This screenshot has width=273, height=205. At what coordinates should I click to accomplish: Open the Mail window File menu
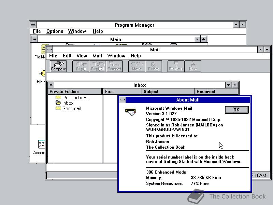click(x=53, y=56)
